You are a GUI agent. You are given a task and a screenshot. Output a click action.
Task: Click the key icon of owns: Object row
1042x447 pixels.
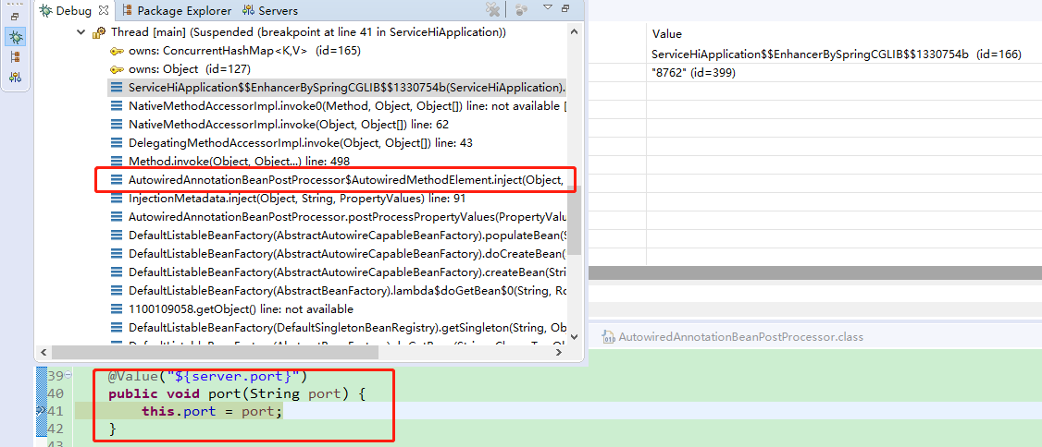pos(117,69)
